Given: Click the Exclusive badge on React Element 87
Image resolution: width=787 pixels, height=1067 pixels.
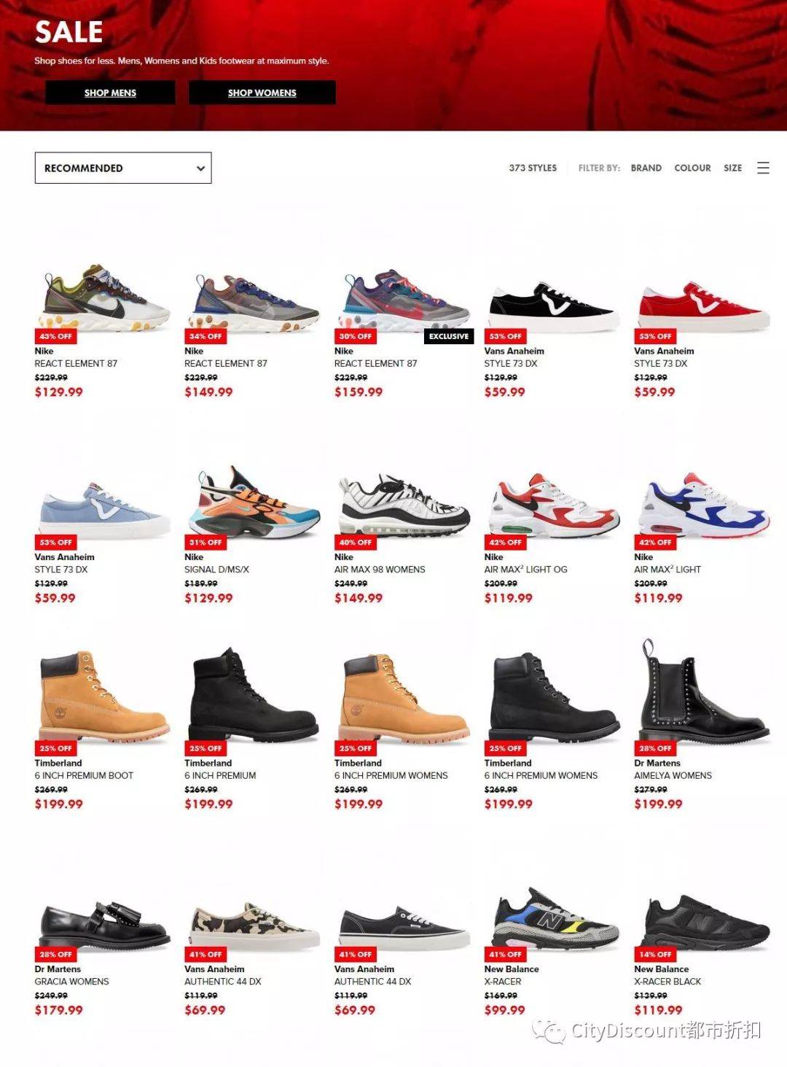Looking at the screenshot, I should pos(449,336).
